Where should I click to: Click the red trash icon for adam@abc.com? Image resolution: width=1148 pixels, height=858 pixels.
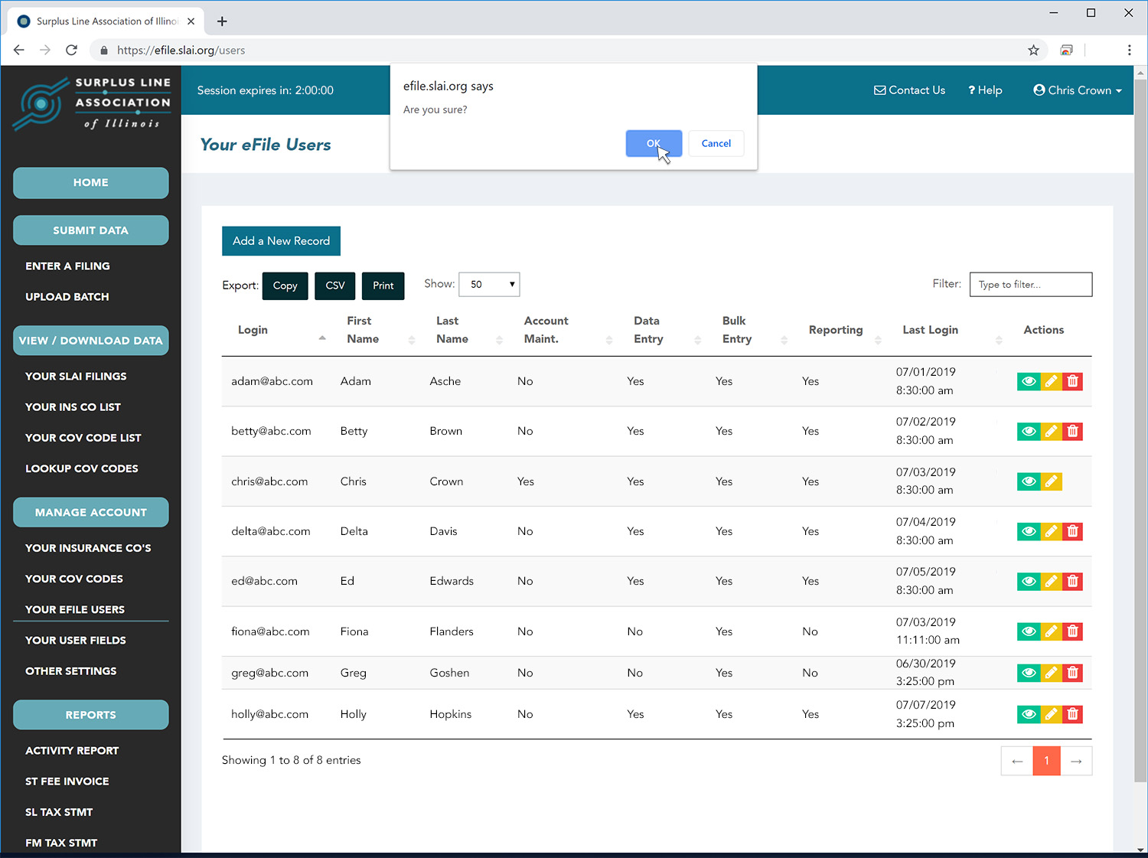click(1072, 381)
